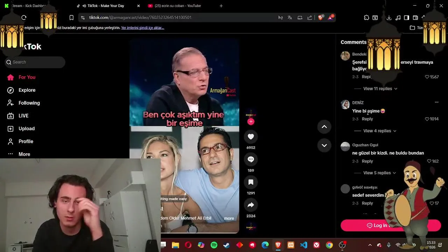The height and width of the screenshot is (252, 448).
Task: Open Steam from the taskbar
Action: pyautogui.click(x=226, y=245)
